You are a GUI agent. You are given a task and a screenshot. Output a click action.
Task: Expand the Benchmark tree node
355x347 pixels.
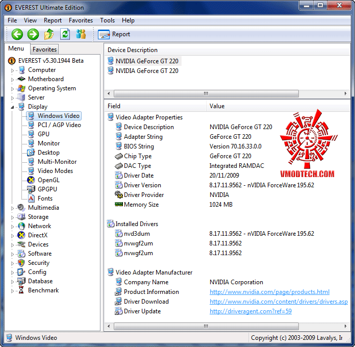click(12, 291)
